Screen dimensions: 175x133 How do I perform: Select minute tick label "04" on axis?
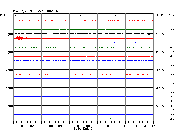click(x=51, y=126)
